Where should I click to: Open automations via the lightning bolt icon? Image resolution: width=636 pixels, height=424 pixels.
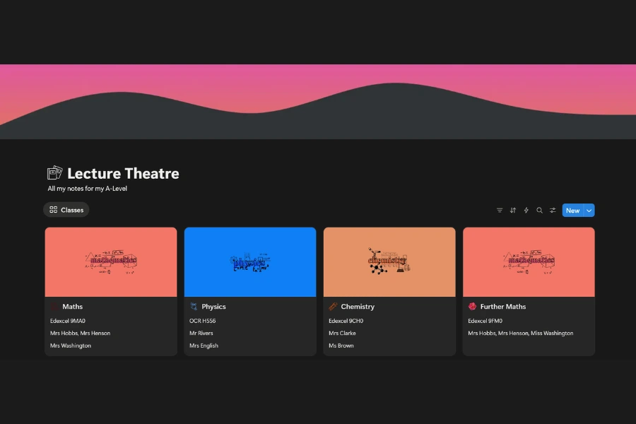coord(526,211)
